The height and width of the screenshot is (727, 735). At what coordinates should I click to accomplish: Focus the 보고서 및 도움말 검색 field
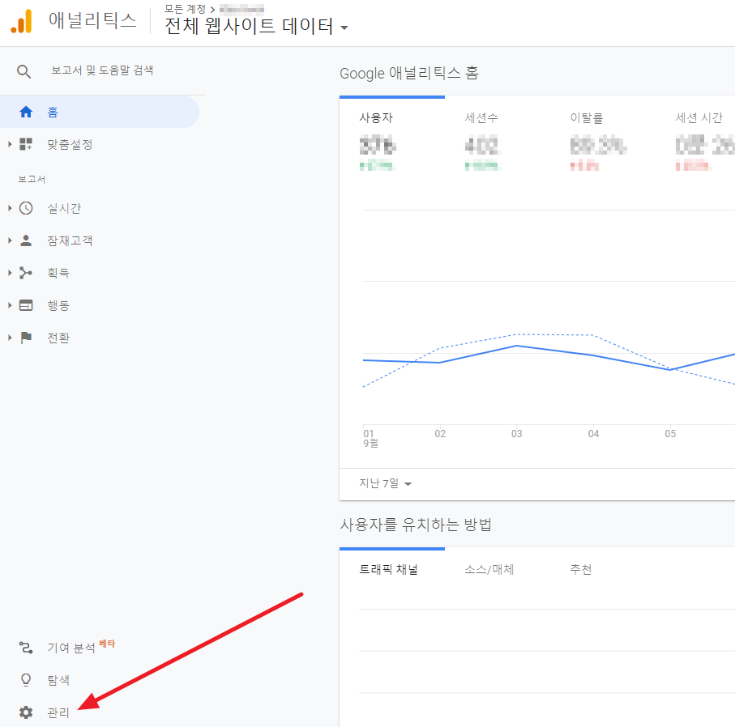(x=102, y=70)
